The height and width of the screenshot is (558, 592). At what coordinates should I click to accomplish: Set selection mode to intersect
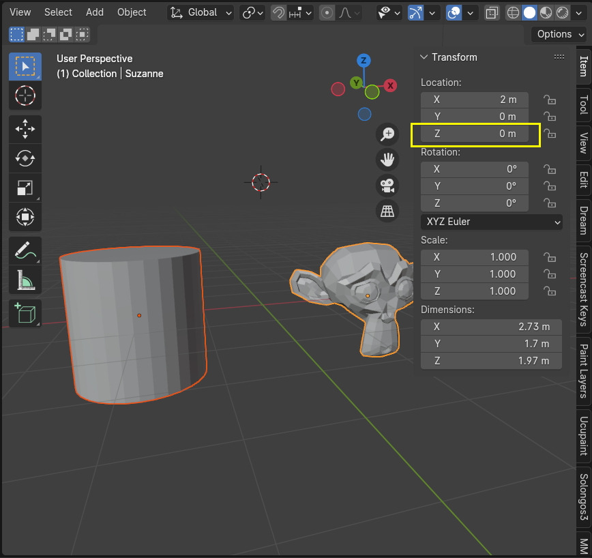tap(82, 34)
